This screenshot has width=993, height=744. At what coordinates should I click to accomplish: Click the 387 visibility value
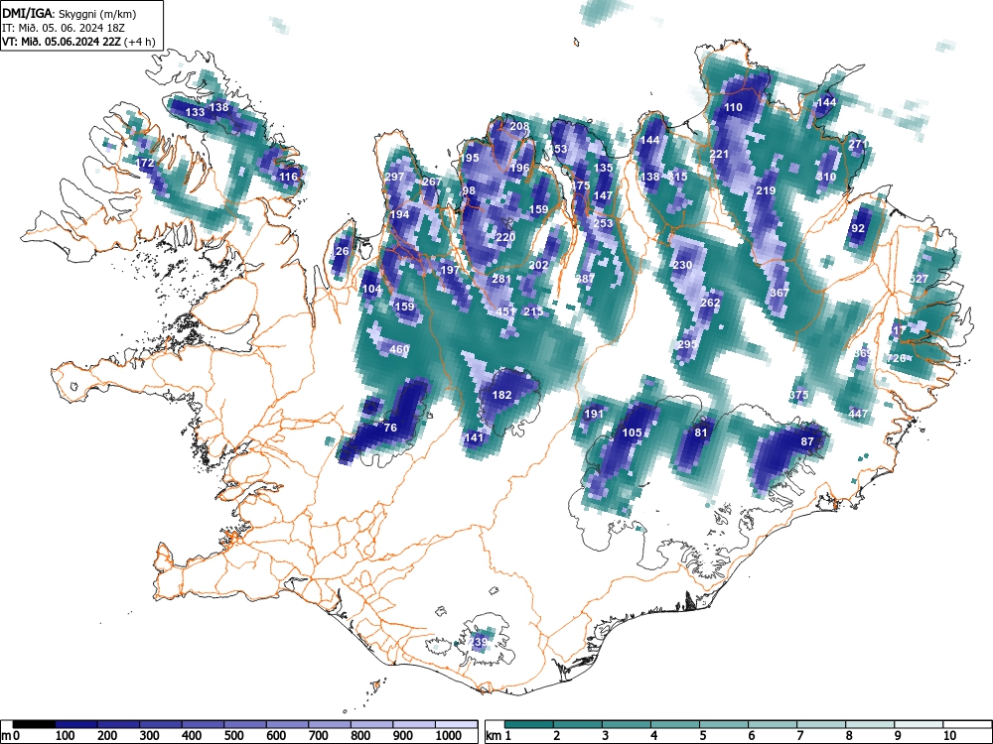click(x=585, y=279)
